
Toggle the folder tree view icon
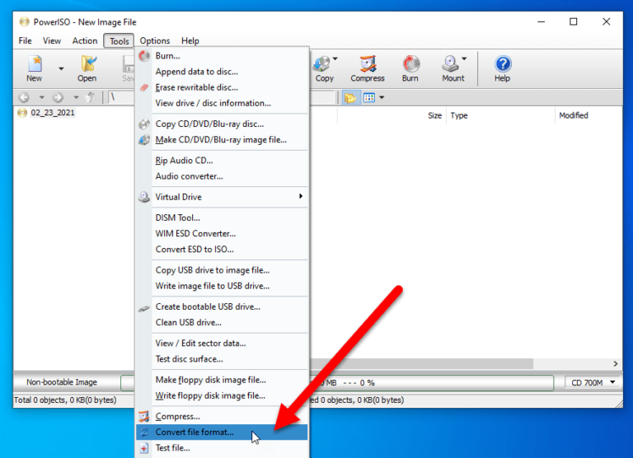point(350,98)
